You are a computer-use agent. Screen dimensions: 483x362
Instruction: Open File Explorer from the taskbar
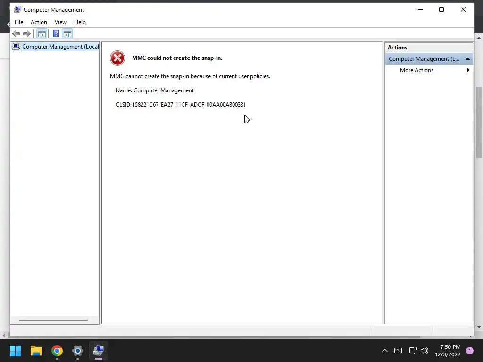pyautogui.click(x=36, y=351)
